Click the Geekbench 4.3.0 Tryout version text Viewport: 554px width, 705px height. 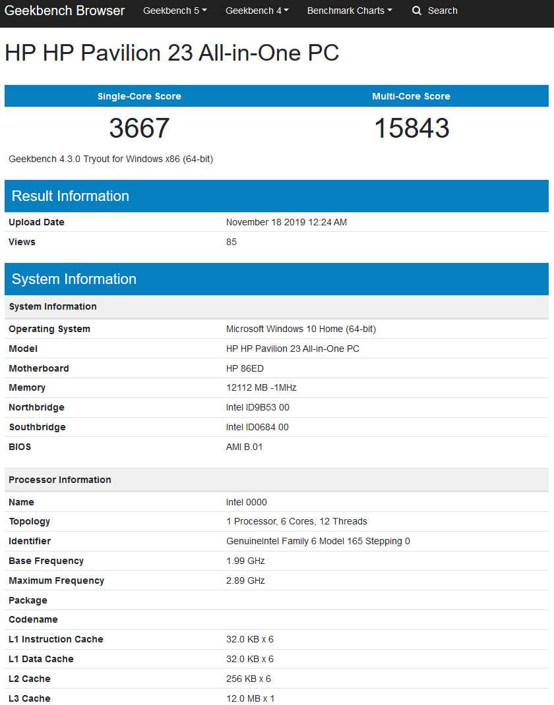(111, 159)
